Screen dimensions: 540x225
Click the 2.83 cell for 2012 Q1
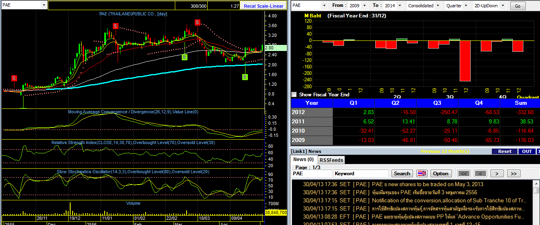coord(354,112)
